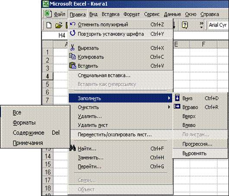Image resolution: width=229 pixels, height=196 pixels.
Task: Open the Вставка menu
Action: coord(111,14)
